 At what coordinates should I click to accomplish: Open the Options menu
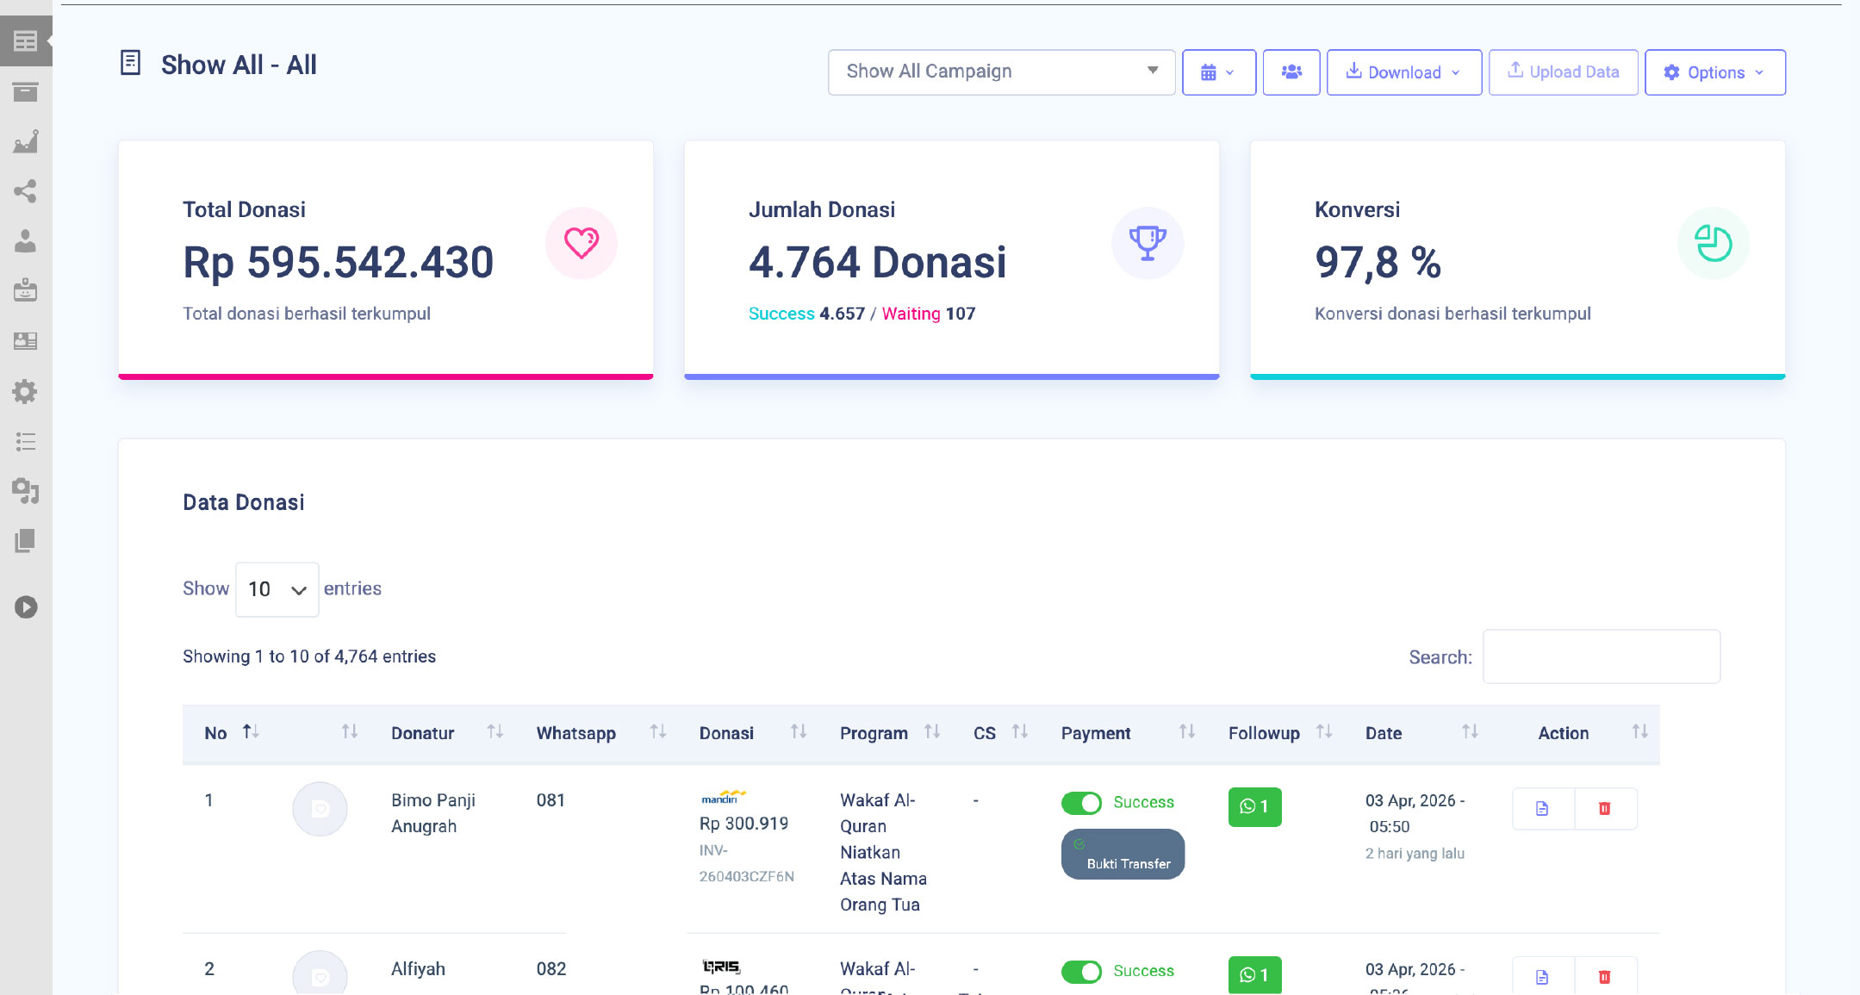point(1714,72)
